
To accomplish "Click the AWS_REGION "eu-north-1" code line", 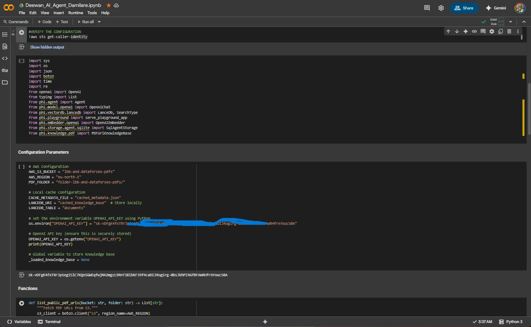I will (55, 177).
